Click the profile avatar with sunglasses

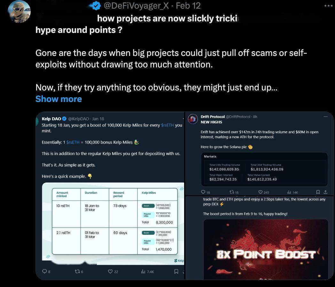click(19, 12)
